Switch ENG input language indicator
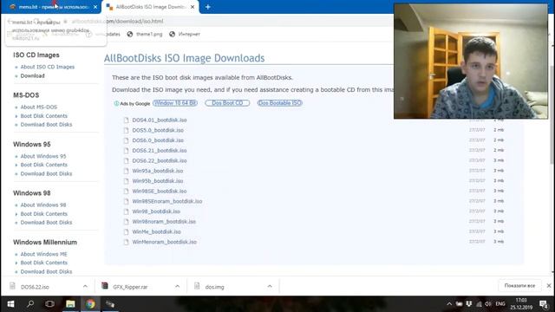The image size is (555, 312). [x=500, y=304]
